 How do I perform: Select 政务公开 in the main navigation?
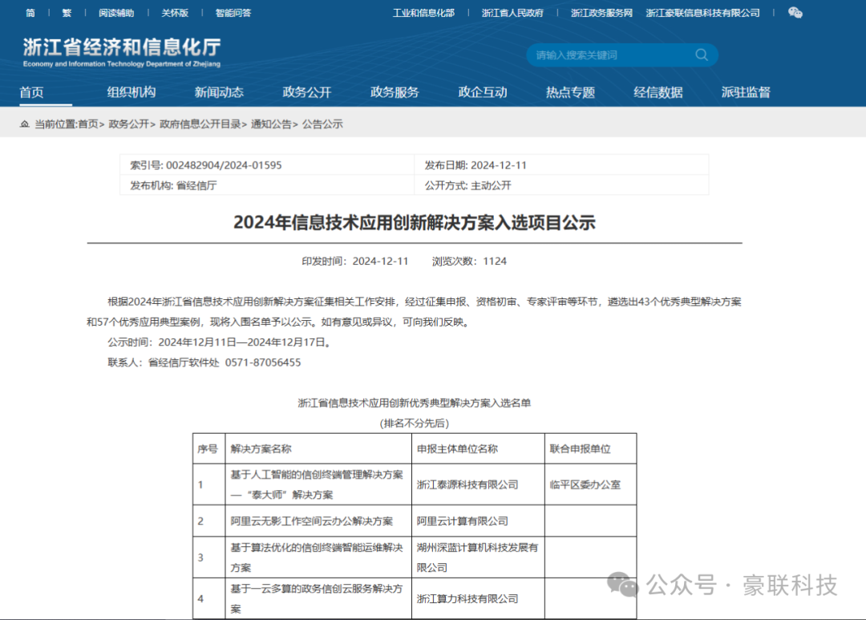click(307, 92)
